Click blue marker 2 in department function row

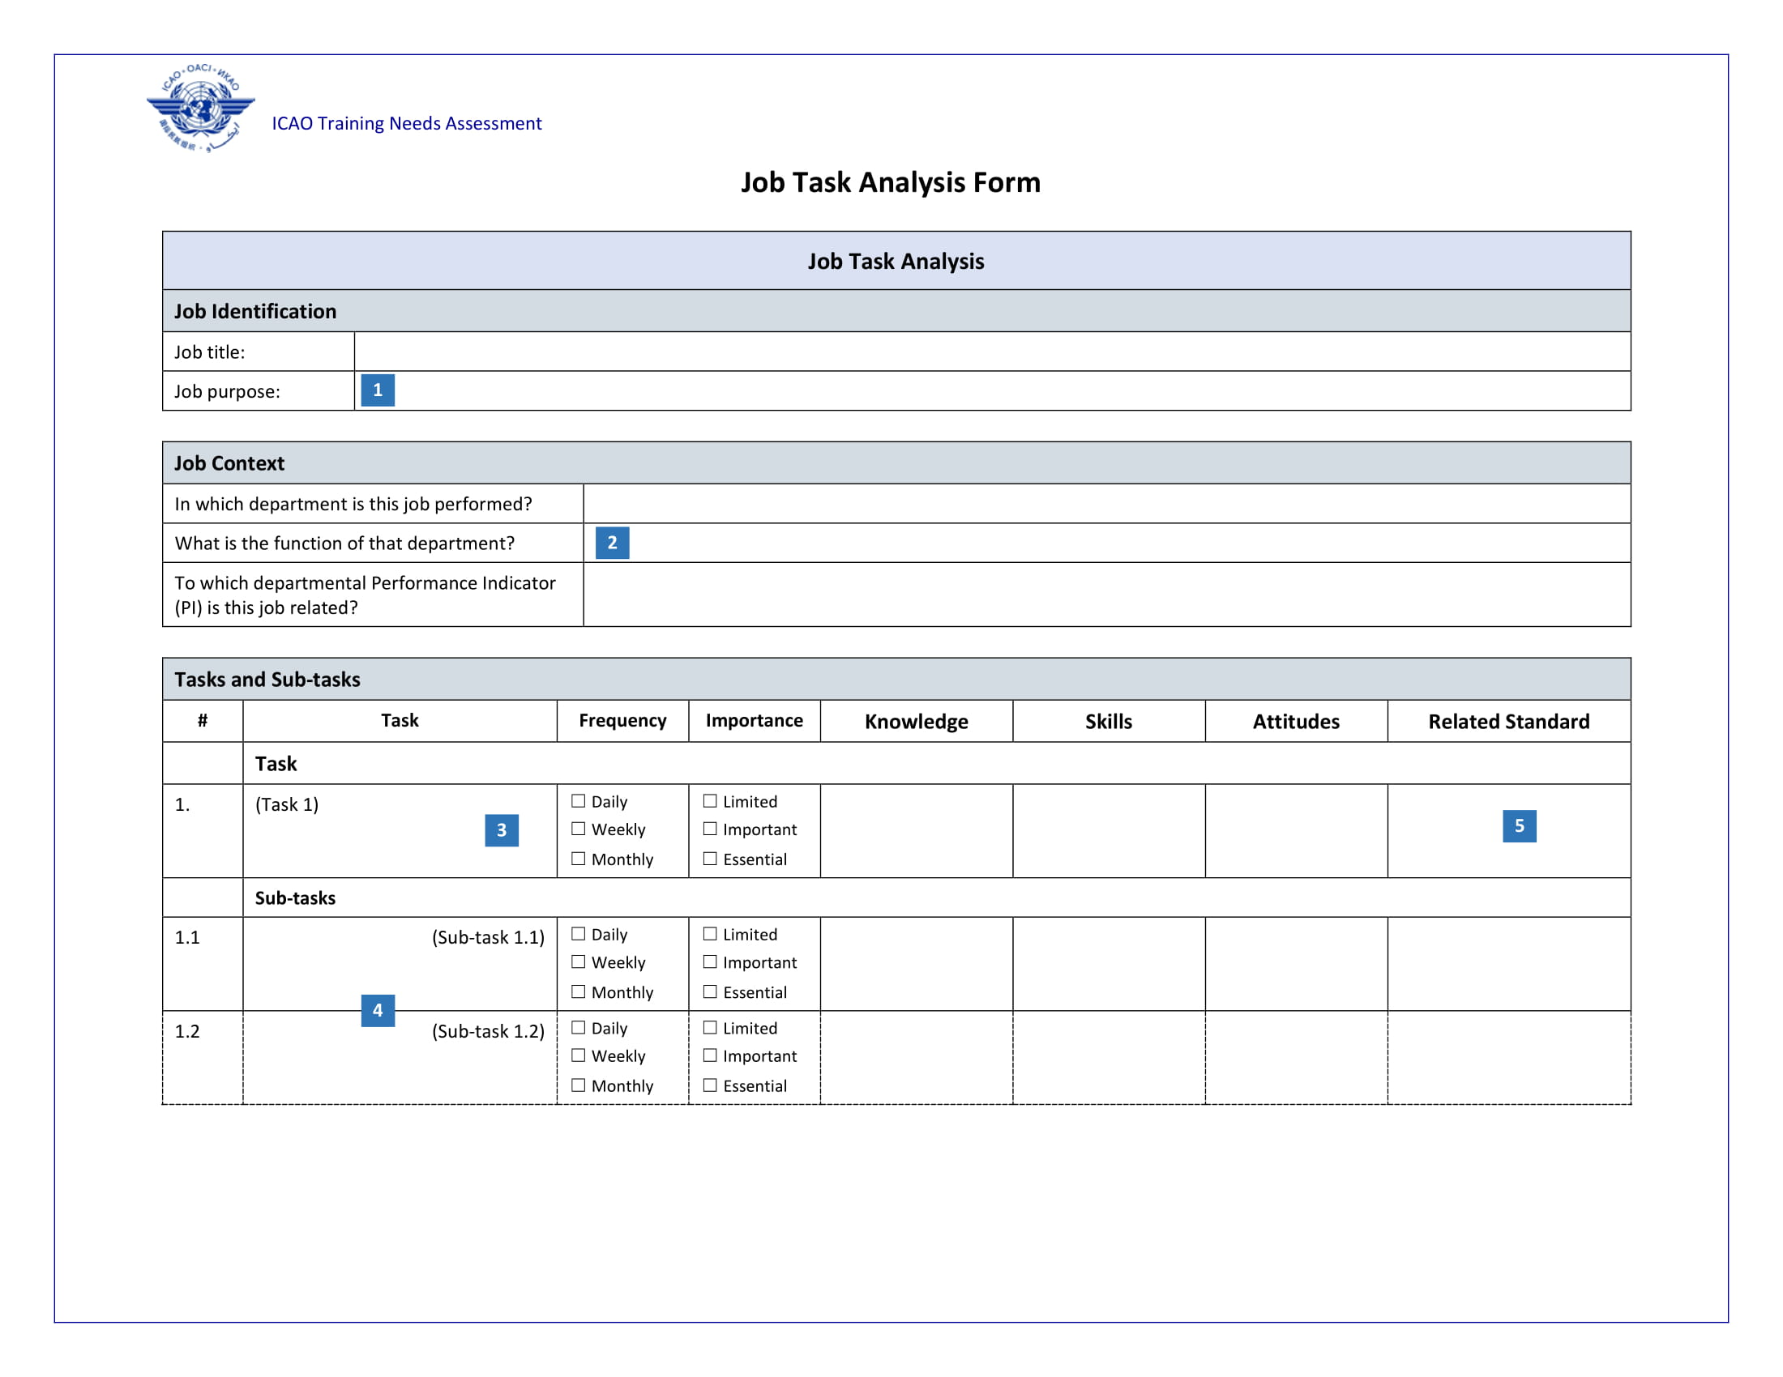click(614, 544)
